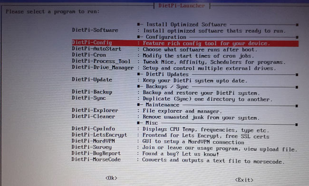Image resolution: width=309 pixels, height=186 pixels.
Task: Select DietPi-Backup entry
Action: [x=92, y=92]
